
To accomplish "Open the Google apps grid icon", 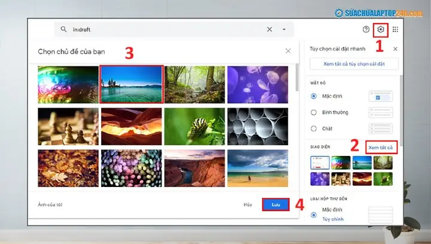I will (x=395, y=29).
